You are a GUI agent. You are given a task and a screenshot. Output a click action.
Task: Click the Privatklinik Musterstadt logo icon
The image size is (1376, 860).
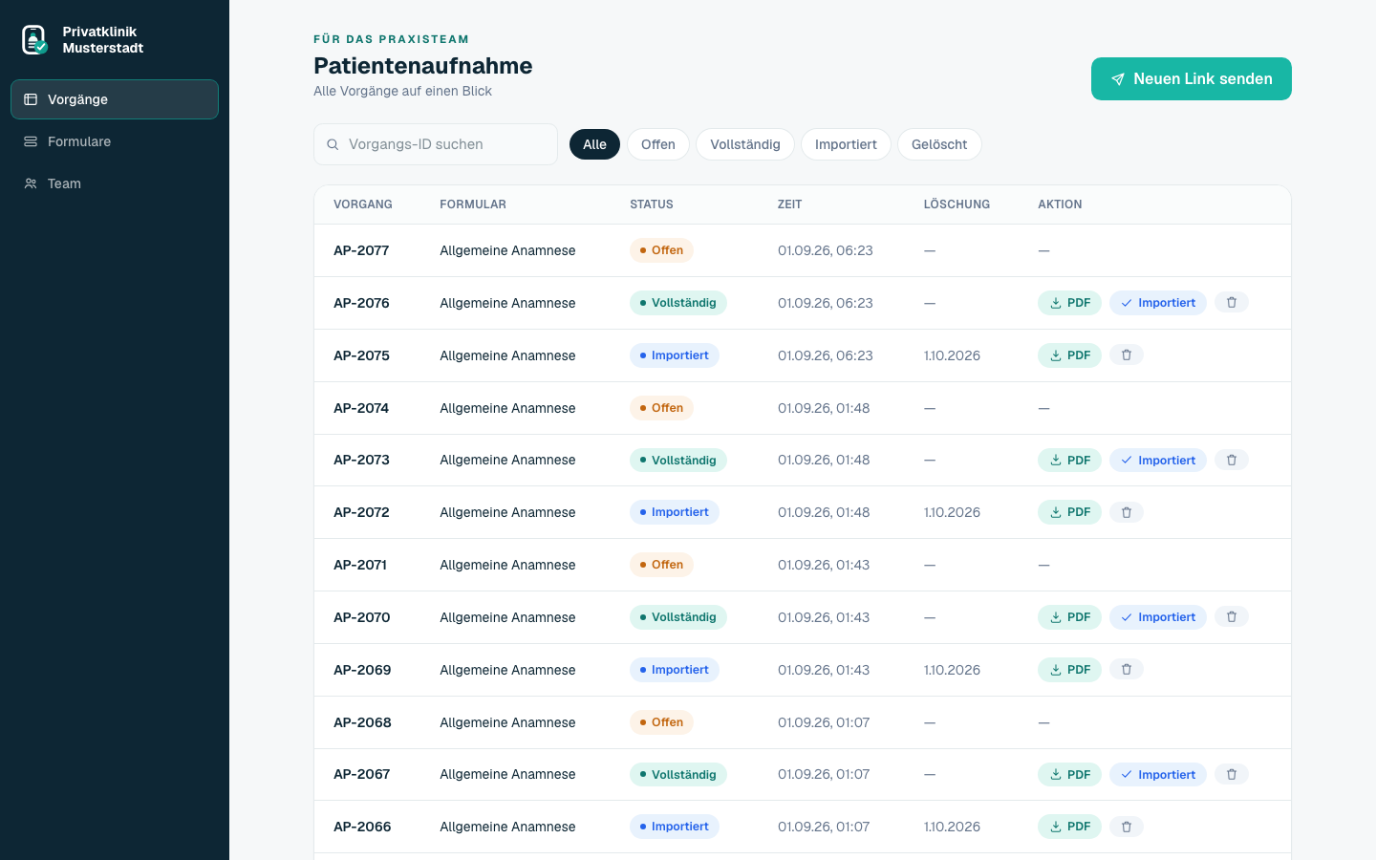pos(34,39)
